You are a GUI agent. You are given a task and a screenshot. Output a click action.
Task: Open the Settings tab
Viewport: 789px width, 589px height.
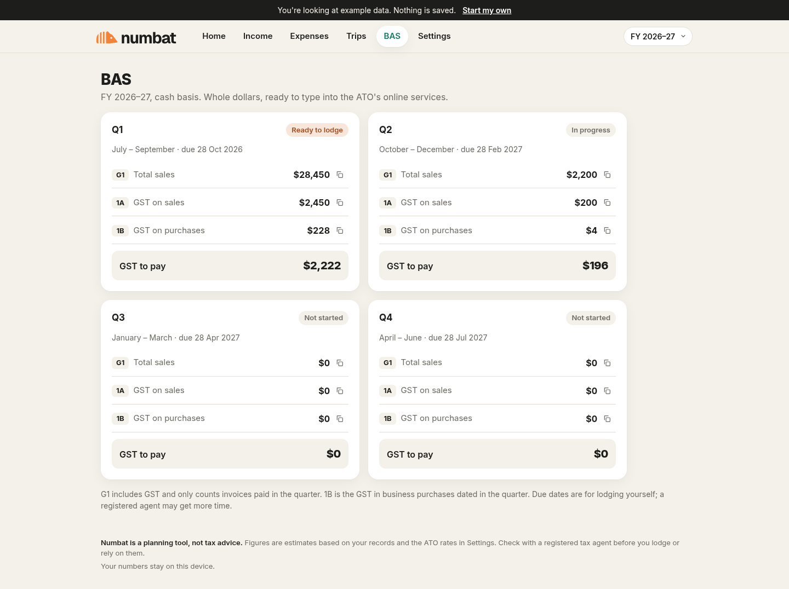pos(434,36)
